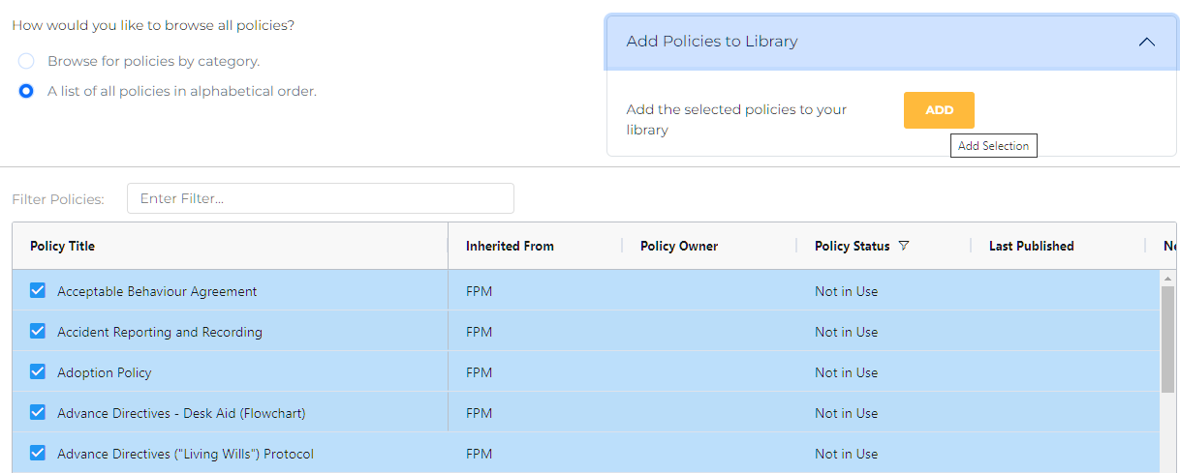Select alphabetical list of all policies option
The image size is (1180, 473).
pos(27,92)
